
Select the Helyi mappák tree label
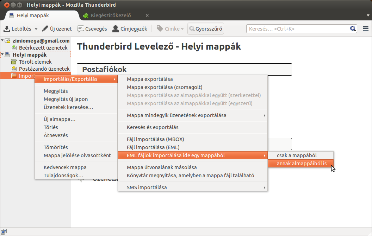tap(30, 55)
